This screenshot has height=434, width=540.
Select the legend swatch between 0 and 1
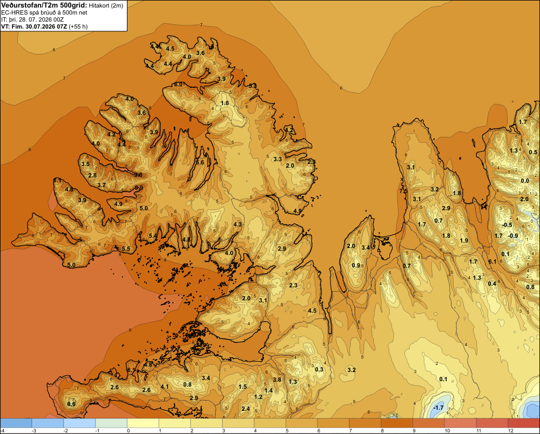(x=143, y=423)
